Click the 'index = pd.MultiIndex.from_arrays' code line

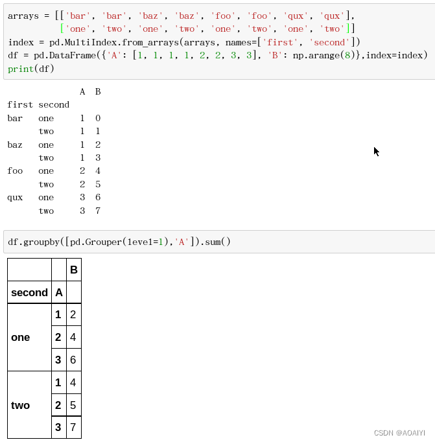[x=184, y=42]
